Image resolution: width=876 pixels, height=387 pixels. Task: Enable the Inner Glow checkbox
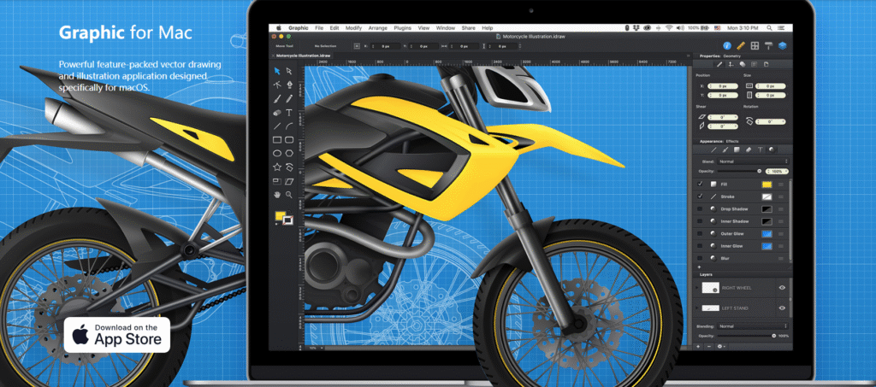[700, 246]
